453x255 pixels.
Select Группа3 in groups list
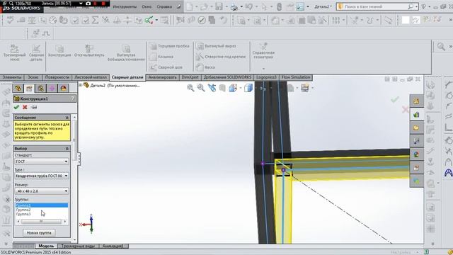click(x=23, y=214)
